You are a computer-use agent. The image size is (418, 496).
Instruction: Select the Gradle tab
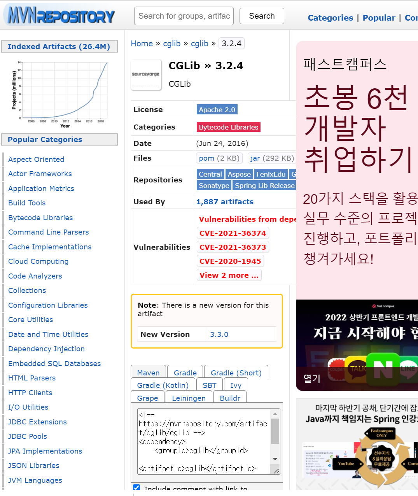pyautogui.click(x=185, y=372)
